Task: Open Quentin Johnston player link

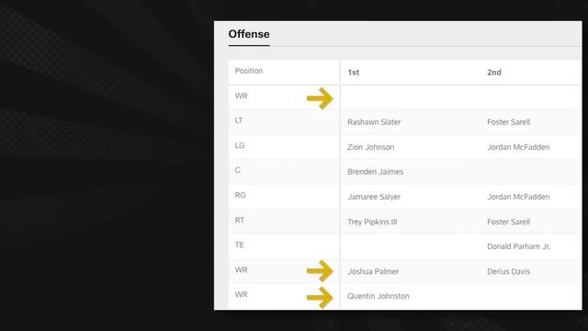Action: point(378,296)
